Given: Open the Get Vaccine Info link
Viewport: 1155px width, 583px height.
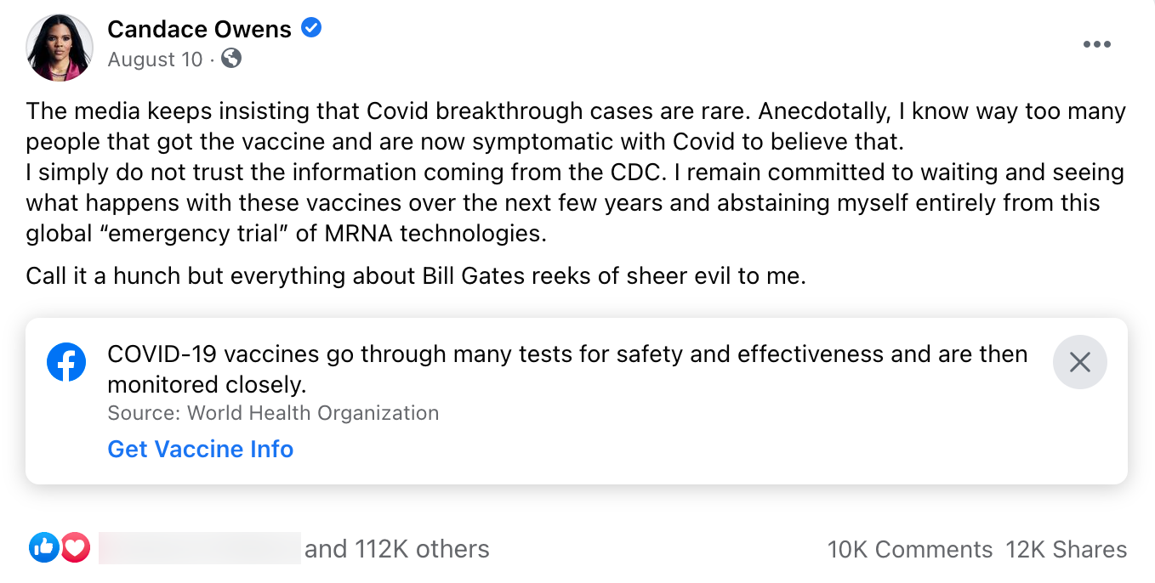Looking at the screenshot, I should coord(200,449).
